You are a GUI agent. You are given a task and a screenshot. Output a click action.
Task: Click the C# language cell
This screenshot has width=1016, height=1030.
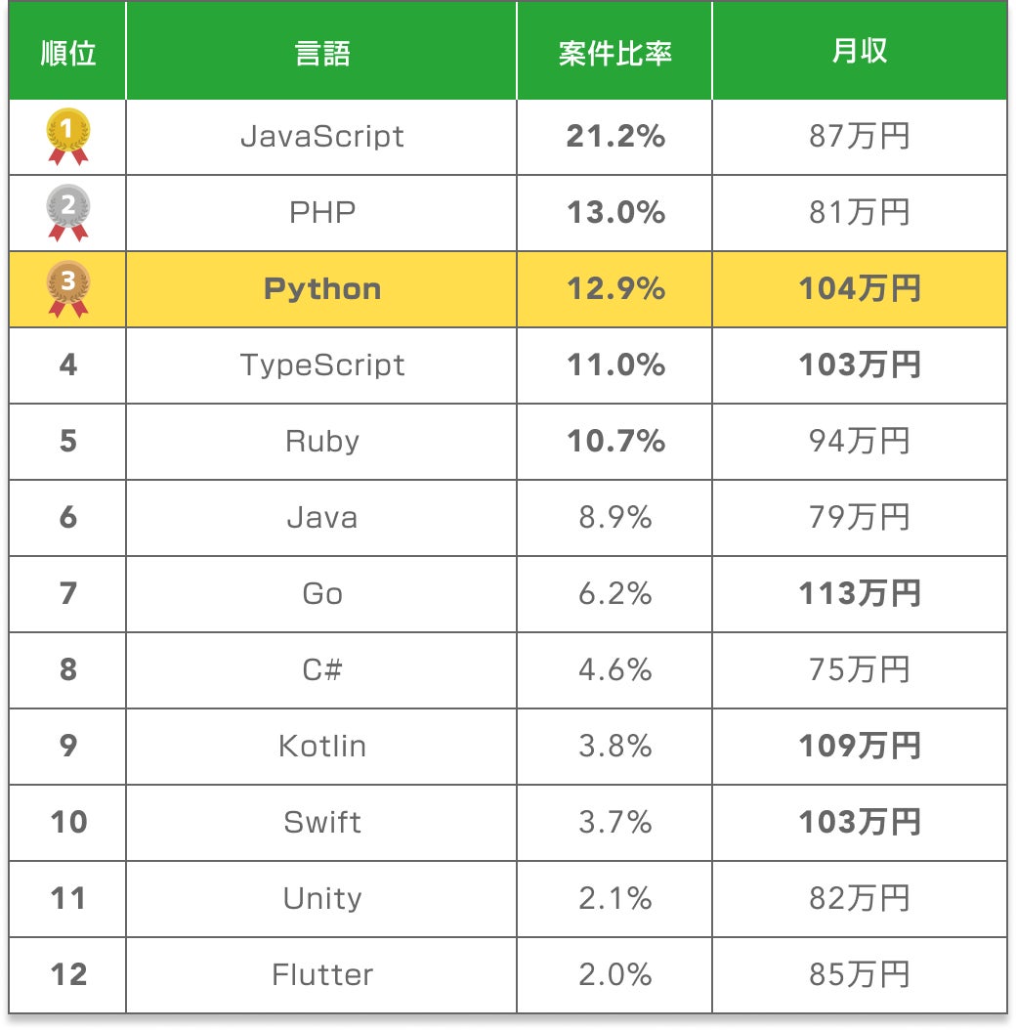tap(321, 670)
